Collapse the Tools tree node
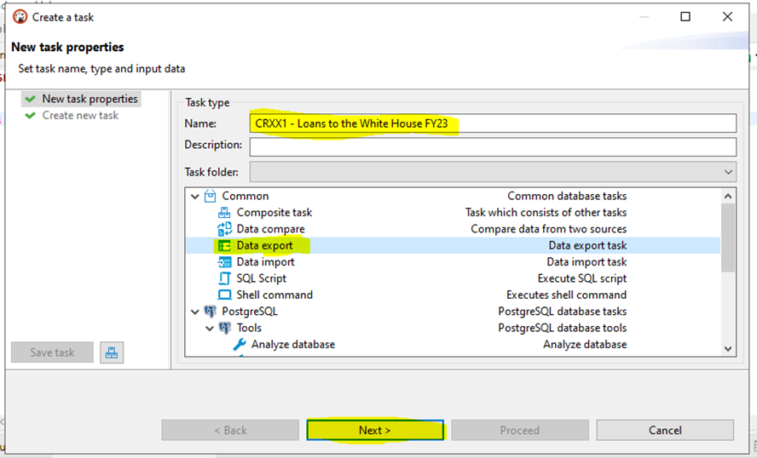Screen dimensions: 757x458 tap(210, 329)
